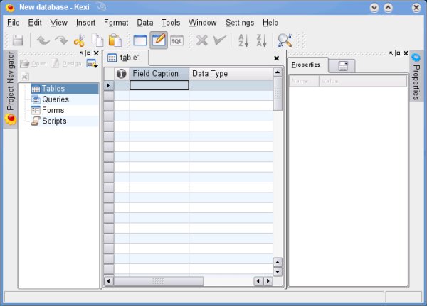Click the lower scroll-up arrow in table
This screenshot has height=306, width=427.
[278, 262]
